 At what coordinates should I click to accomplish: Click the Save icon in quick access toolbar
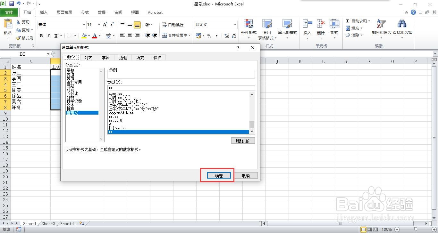coord(12,4)
